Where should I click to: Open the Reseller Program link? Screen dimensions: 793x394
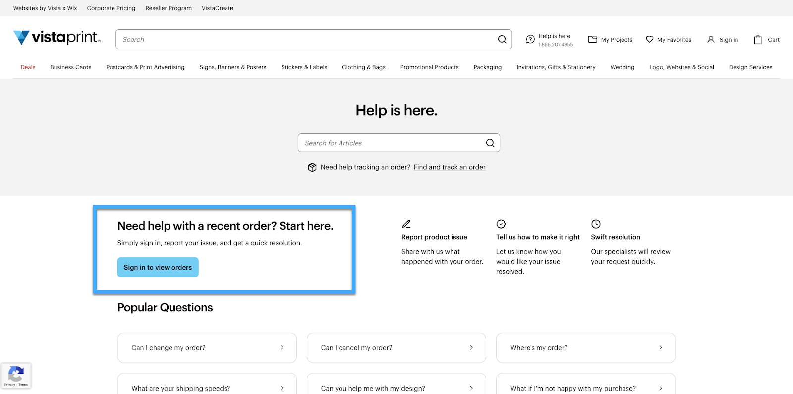(x=169, y=8)
